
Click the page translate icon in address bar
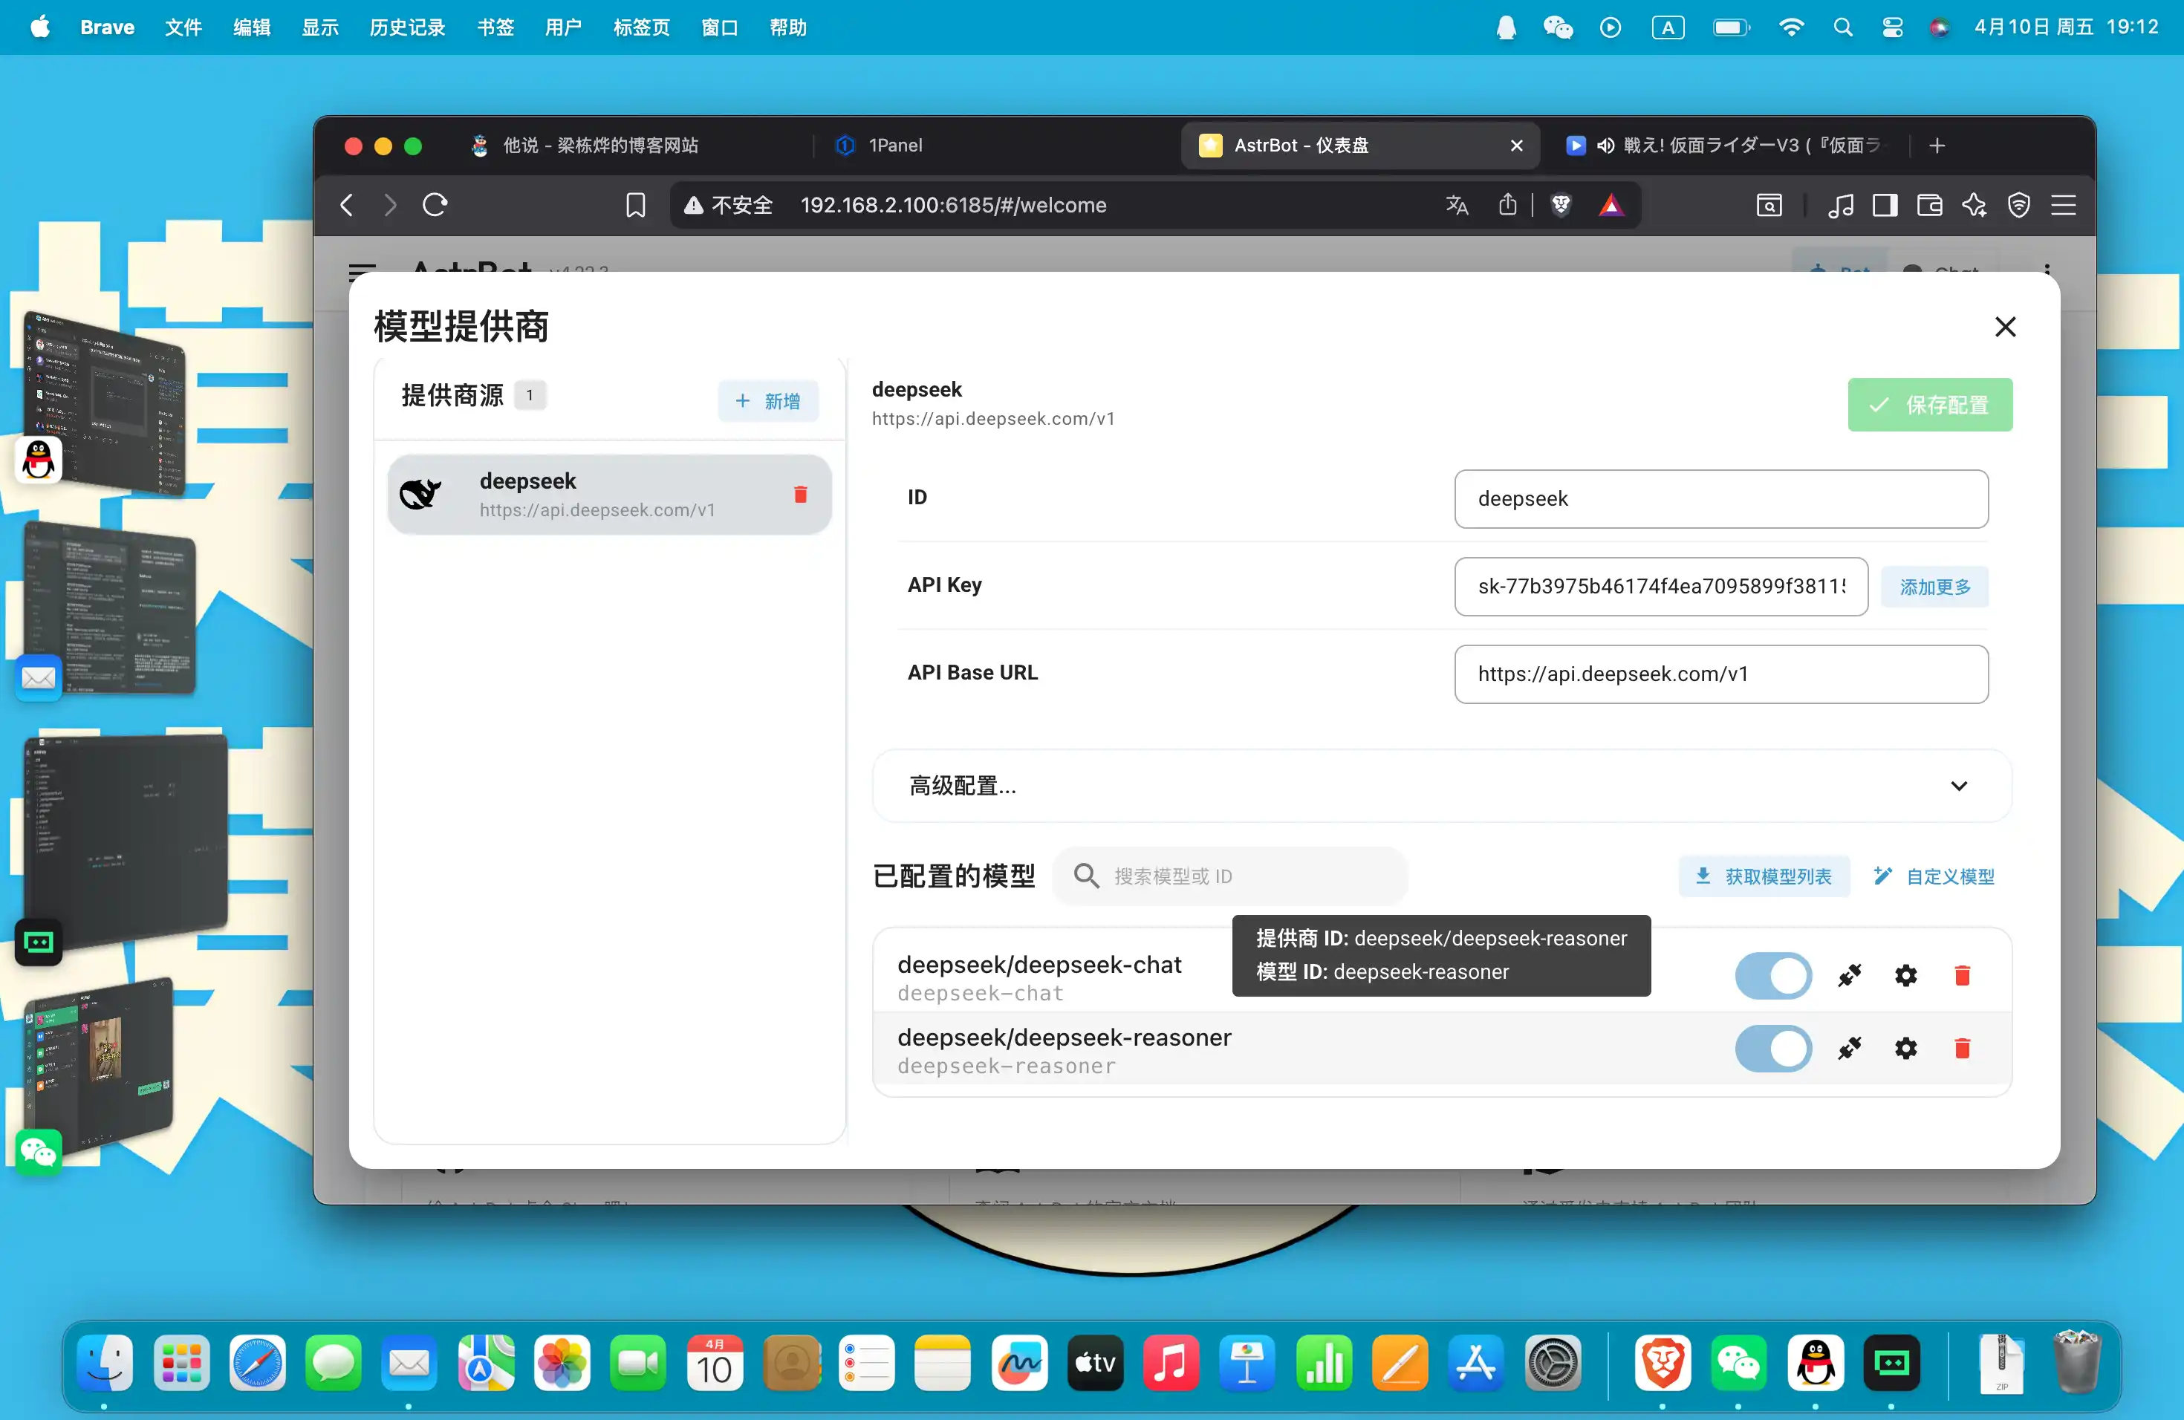pyautogui.click(x=1457, y=206)
